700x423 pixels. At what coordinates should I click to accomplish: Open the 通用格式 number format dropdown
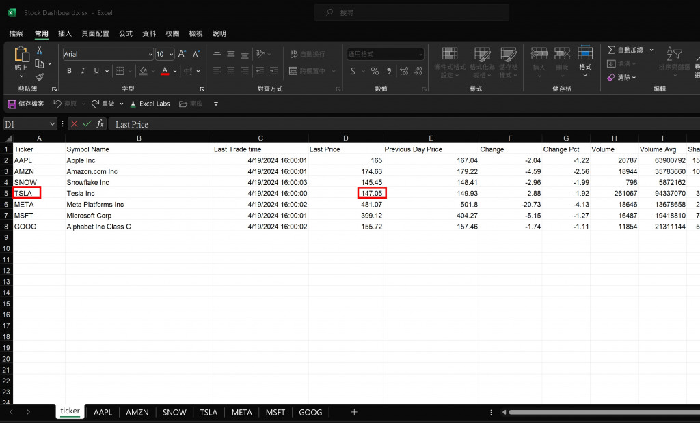(420, 55)
